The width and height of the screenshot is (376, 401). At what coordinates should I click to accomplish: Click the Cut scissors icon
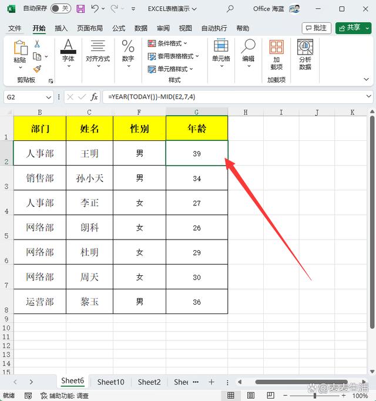37,44
